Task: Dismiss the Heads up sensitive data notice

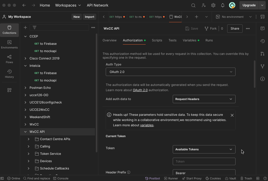Action: pos(232,115)
